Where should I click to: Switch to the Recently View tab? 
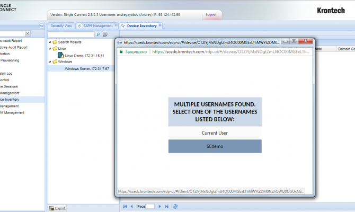pyautogui.click(x=61, y=26)
